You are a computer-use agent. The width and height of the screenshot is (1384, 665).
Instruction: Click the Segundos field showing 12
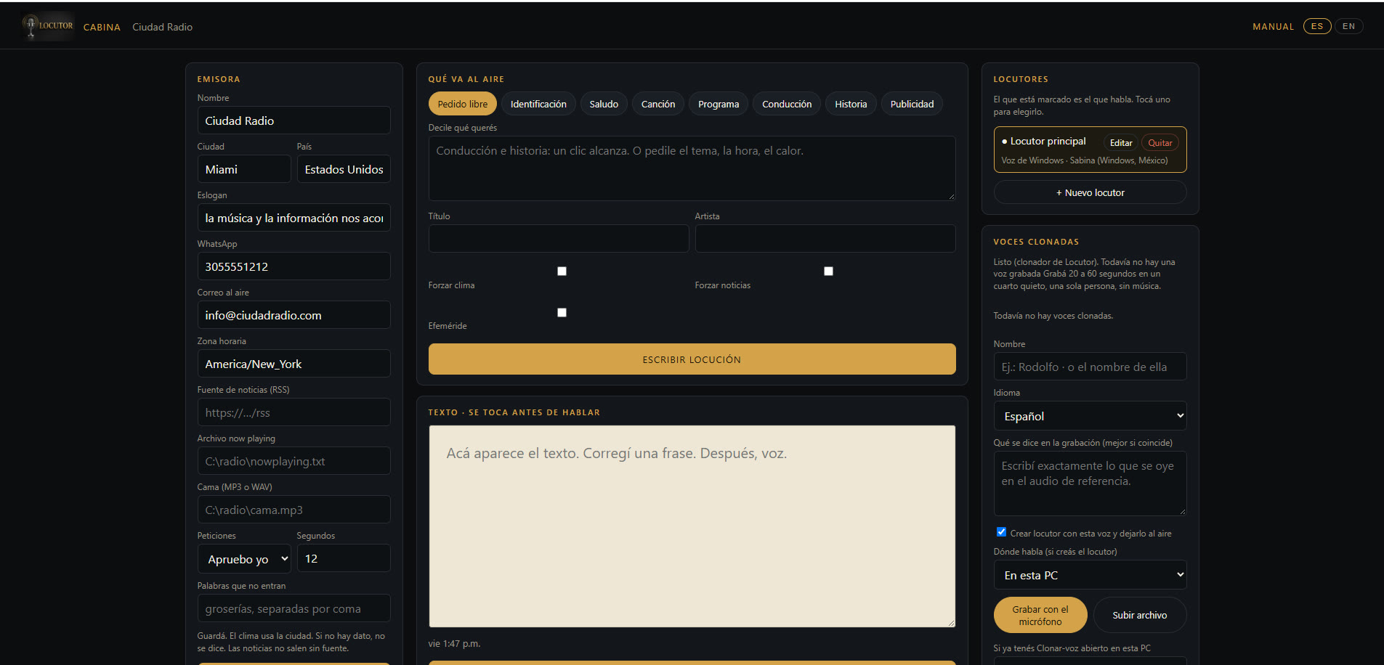pyautogui.click(x=344, y=558)
